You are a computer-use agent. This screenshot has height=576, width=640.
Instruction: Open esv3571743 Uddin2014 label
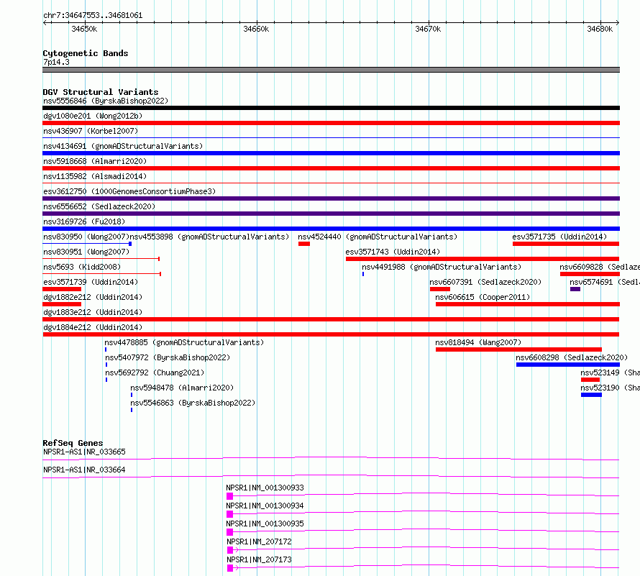click(x=393, y=252)
